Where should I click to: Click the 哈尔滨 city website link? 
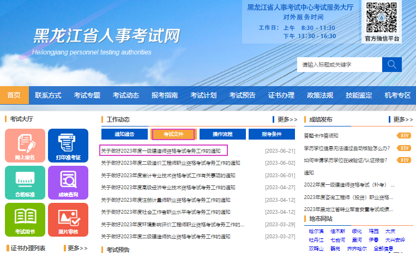pyautogui.click(x=316, y=232)
